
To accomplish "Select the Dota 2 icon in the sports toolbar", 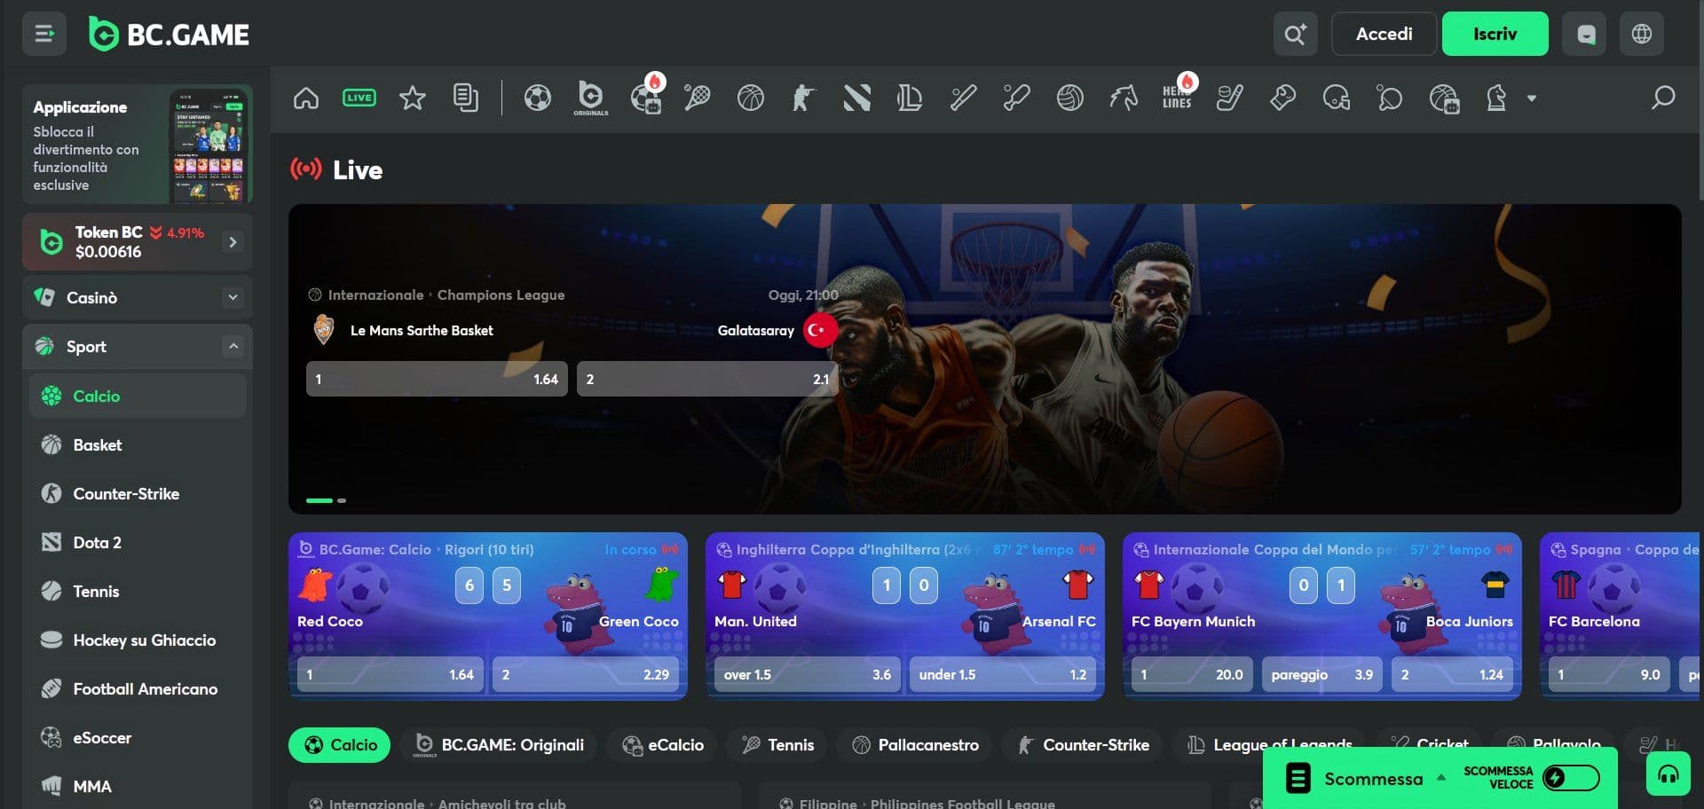I will coord(856,98).
